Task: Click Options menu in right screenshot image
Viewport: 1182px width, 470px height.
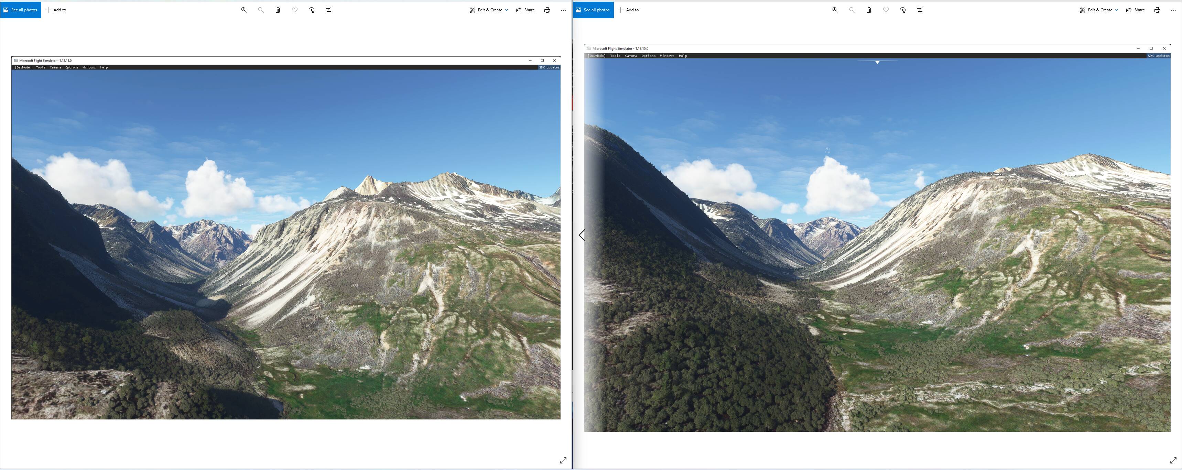Action: click(648, 56)
